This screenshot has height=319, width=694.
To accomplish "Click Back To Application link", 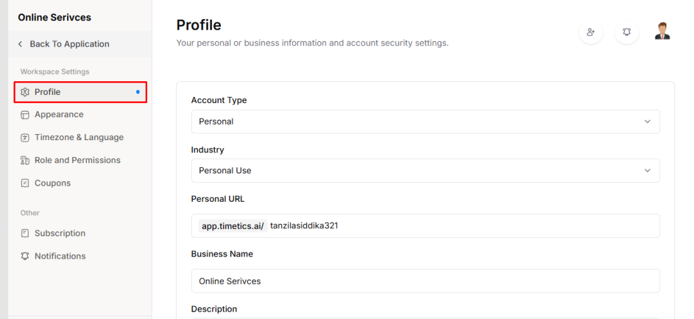I will (x=69, y=44).
